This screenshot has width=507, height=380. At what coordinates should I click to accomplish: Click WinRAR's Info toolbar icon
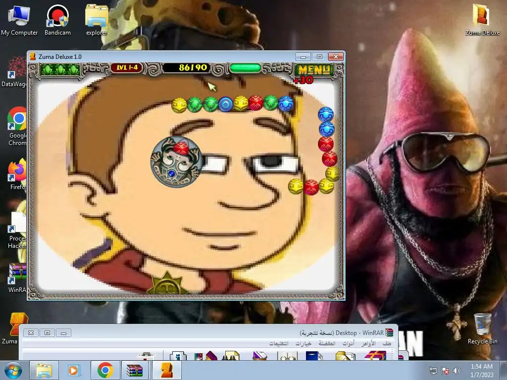(x=178, y=355)
